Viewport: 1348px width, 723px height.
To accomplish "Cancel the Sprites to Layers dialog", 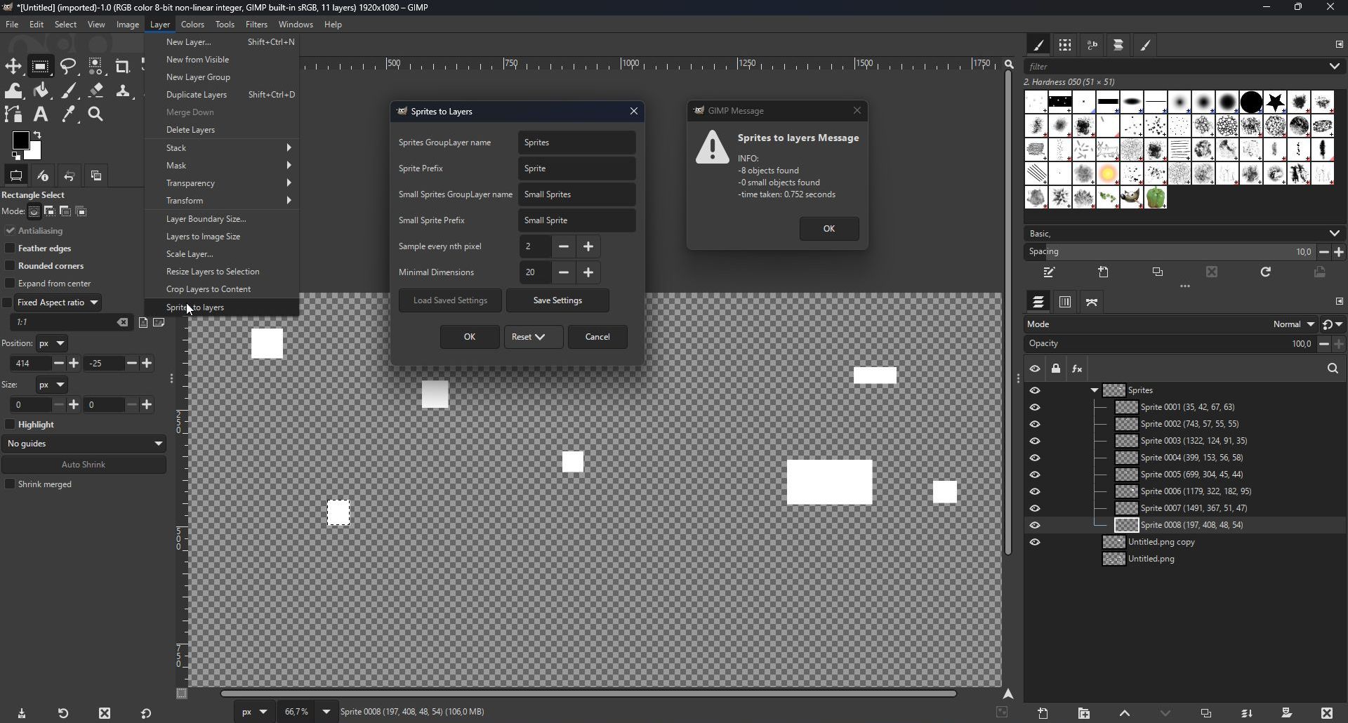I will tap(598, 338).
